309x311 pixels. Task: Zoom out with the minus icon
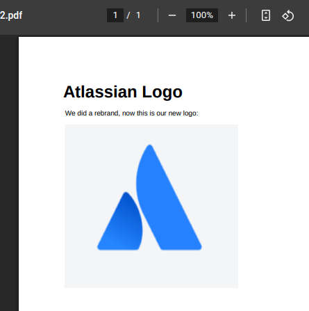(x=172, y=15)
